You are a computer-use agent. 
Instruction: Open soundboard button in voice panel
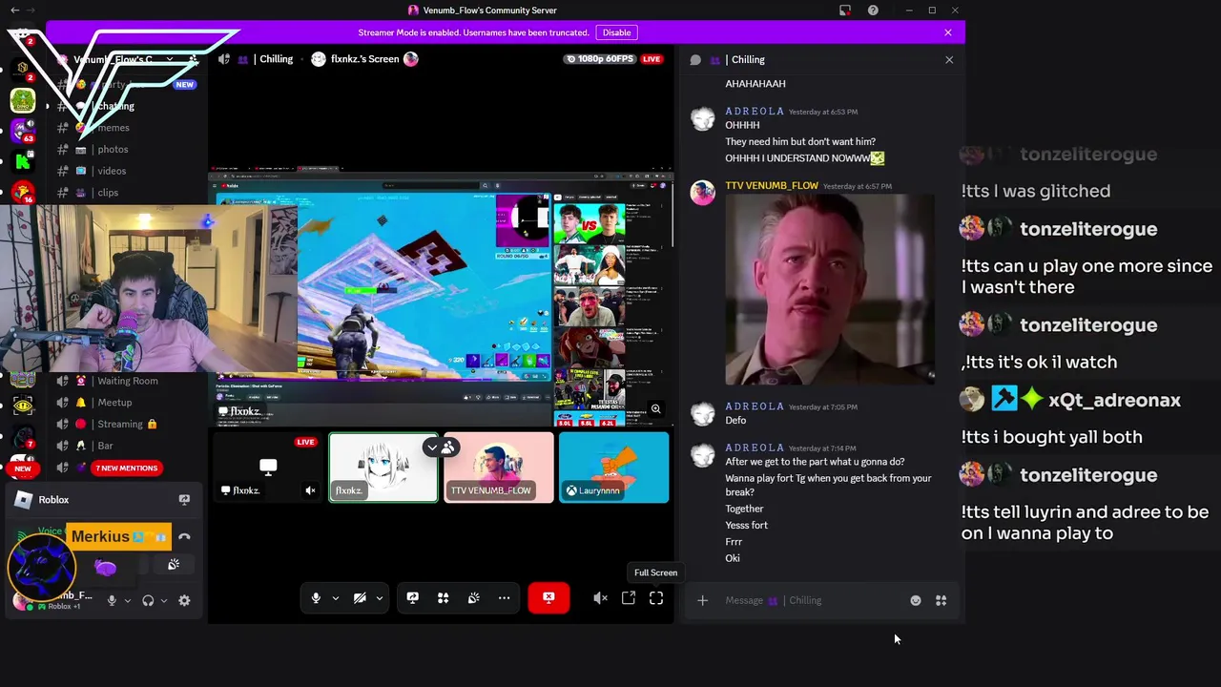point(174,565)
